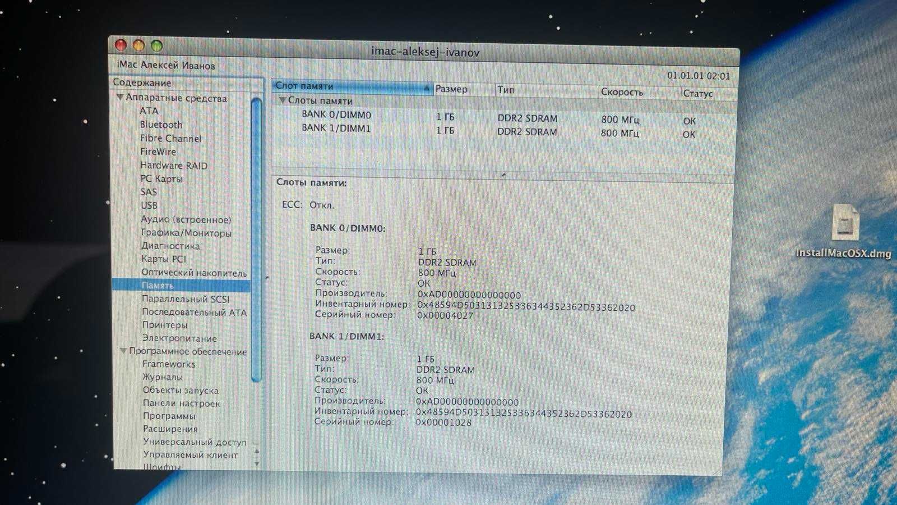The image size is (897, 505).
Task: Open Диагностика section
Action: coord(170,246)
